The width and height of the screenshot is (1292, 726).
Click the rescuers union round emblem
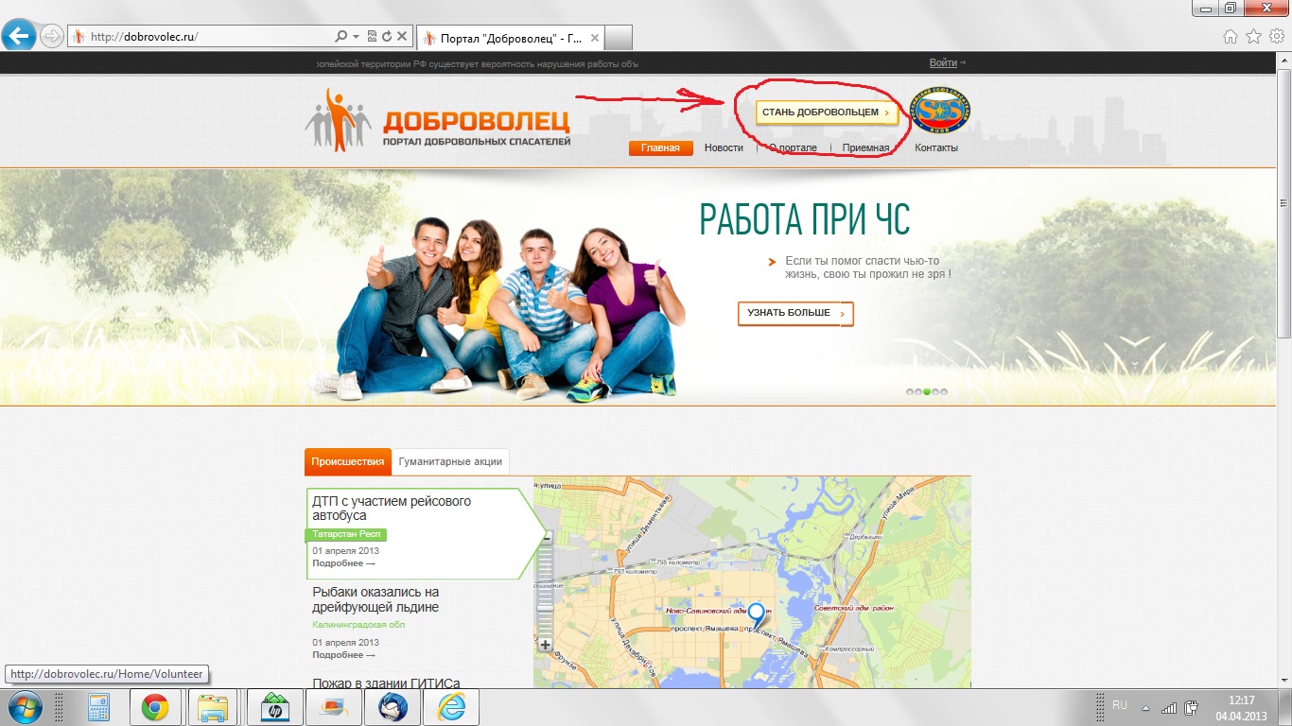(940, 112)
